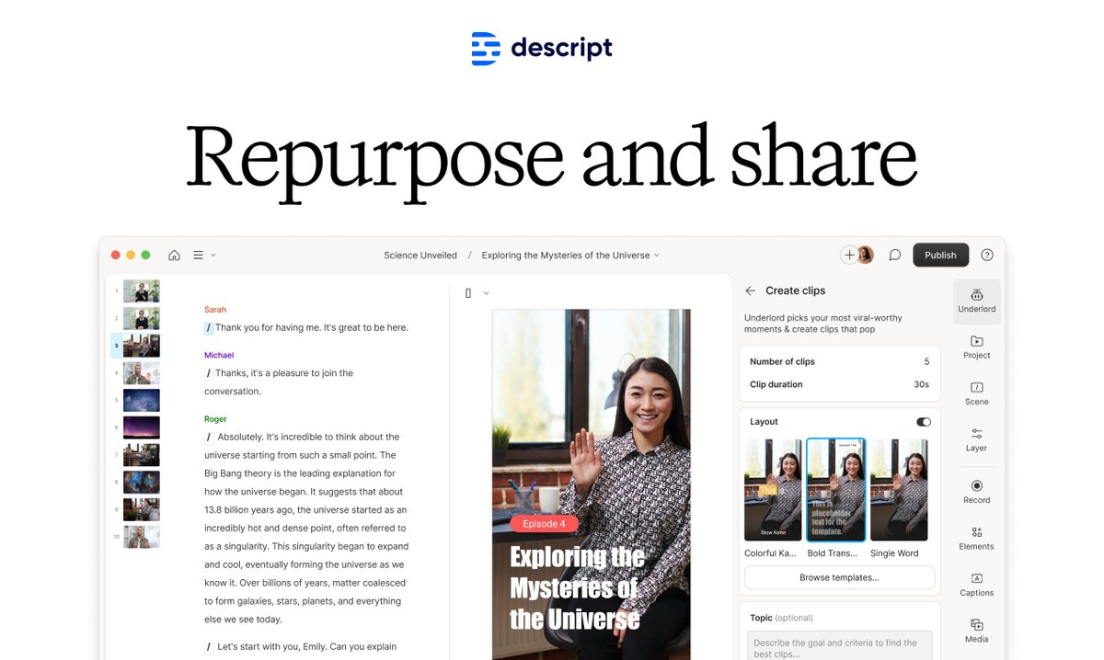Select the Episode 4 badge on canvas

pos(545,524)
